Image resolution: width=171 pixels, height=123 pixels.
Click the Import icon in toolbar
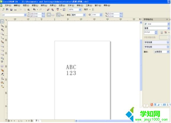pos(48,9)
